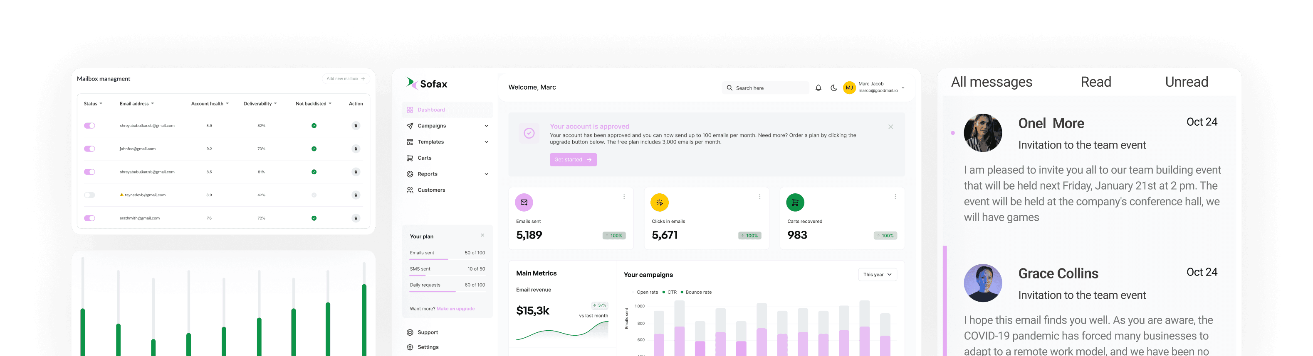Expand the Reports submenu chevron
Screen dimensions: 1313x356
click(x=486, y=174)
